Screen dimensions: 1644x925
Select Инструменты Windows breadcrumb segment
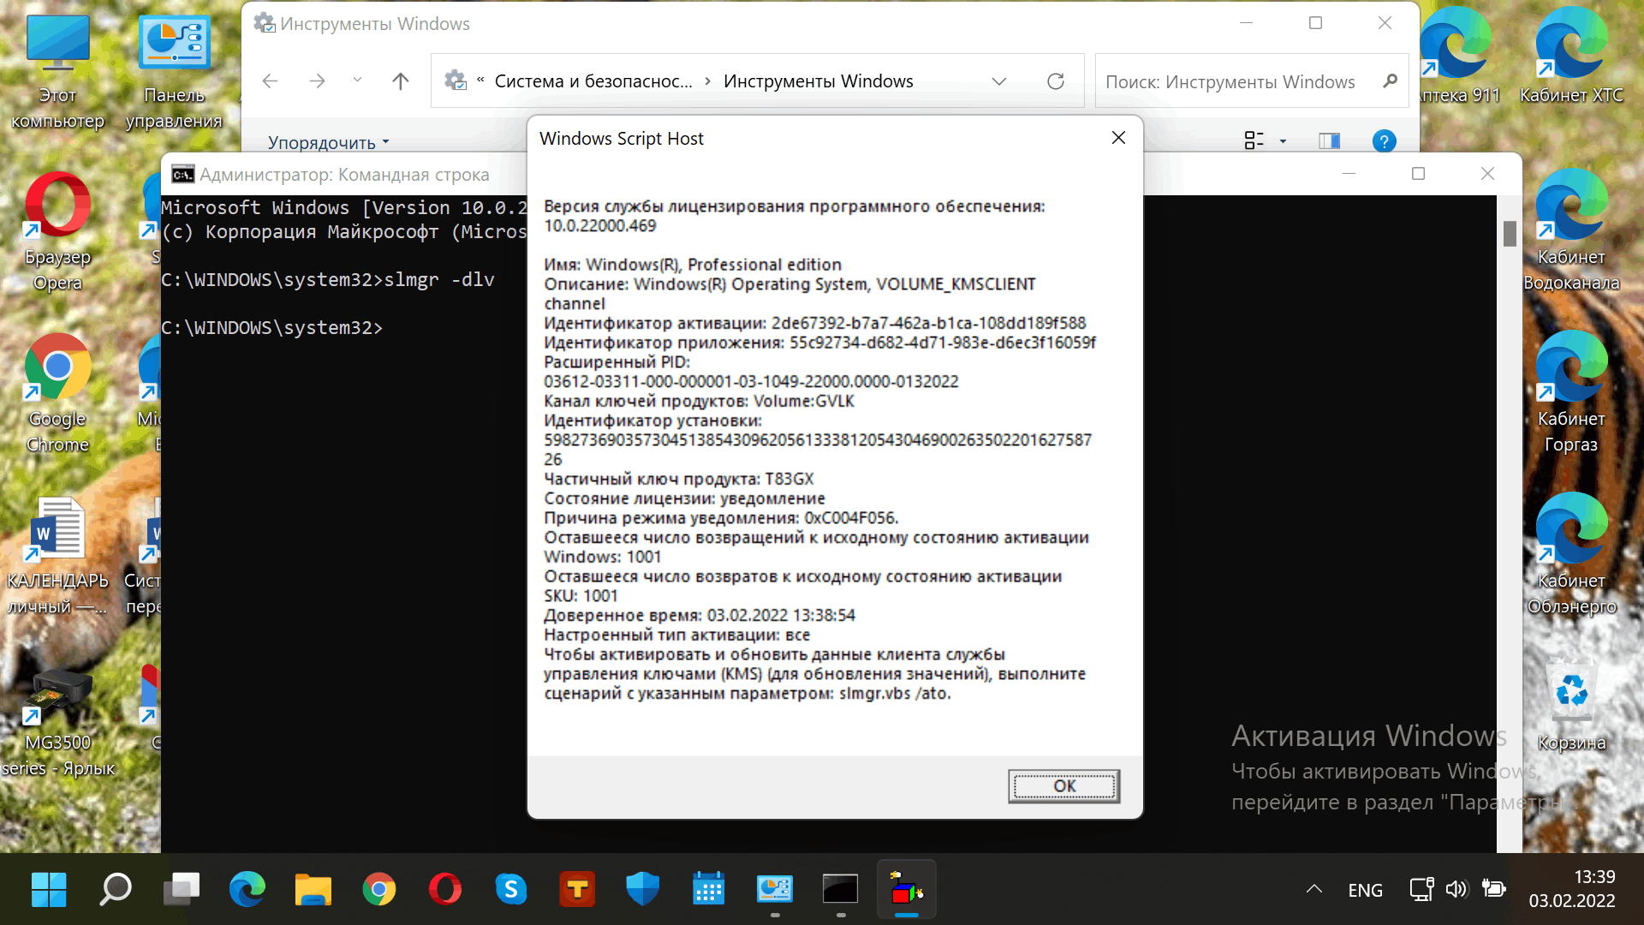click(818, 81)
